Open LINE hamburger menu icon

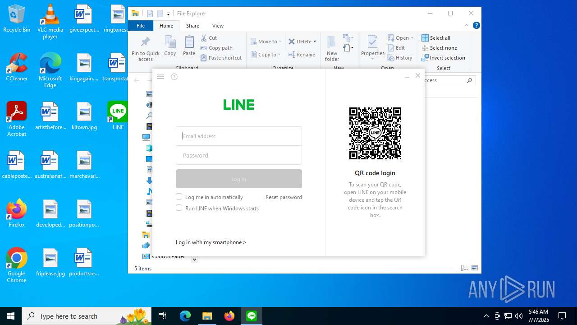[160, 77]
